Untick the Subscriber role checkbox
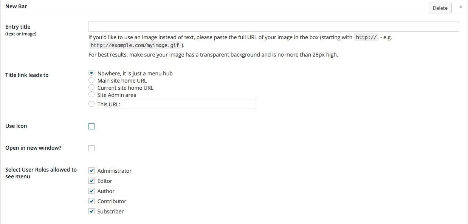Viewport: 468px width, 224px height. [91, 211]
